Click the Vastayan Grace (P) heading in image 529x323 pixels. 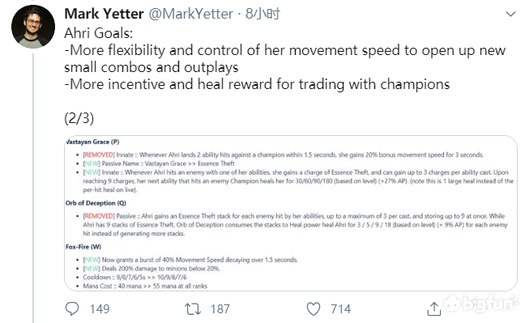(92, 142)
